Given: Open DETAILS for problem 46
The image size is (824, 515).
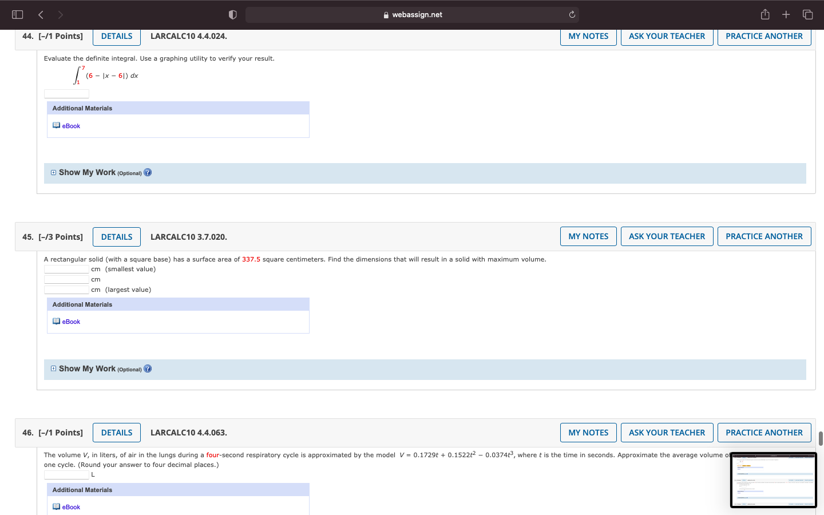Looking at the screenshot, I should (116, 433).
